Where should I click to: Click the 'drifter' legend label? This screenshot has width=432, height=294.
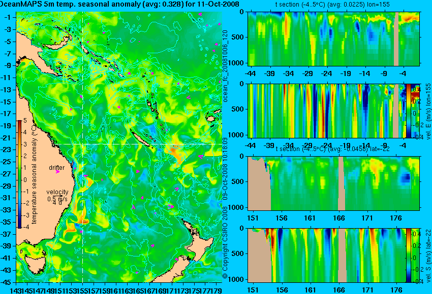[x=57, y=168]
